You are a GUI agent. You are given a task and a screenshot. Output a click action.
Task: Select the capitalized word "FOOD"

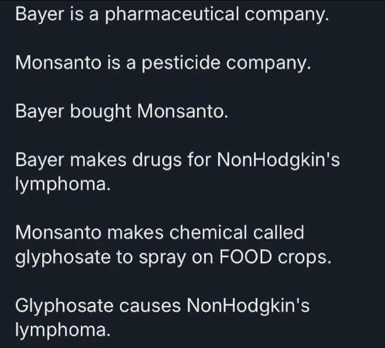tap(246, 257)
